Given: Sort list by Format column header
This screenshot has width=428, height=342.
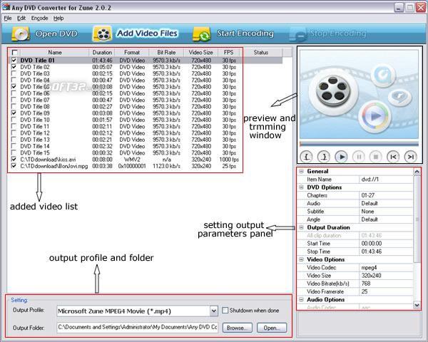Looking at the screenshot, I should (132, 52).
